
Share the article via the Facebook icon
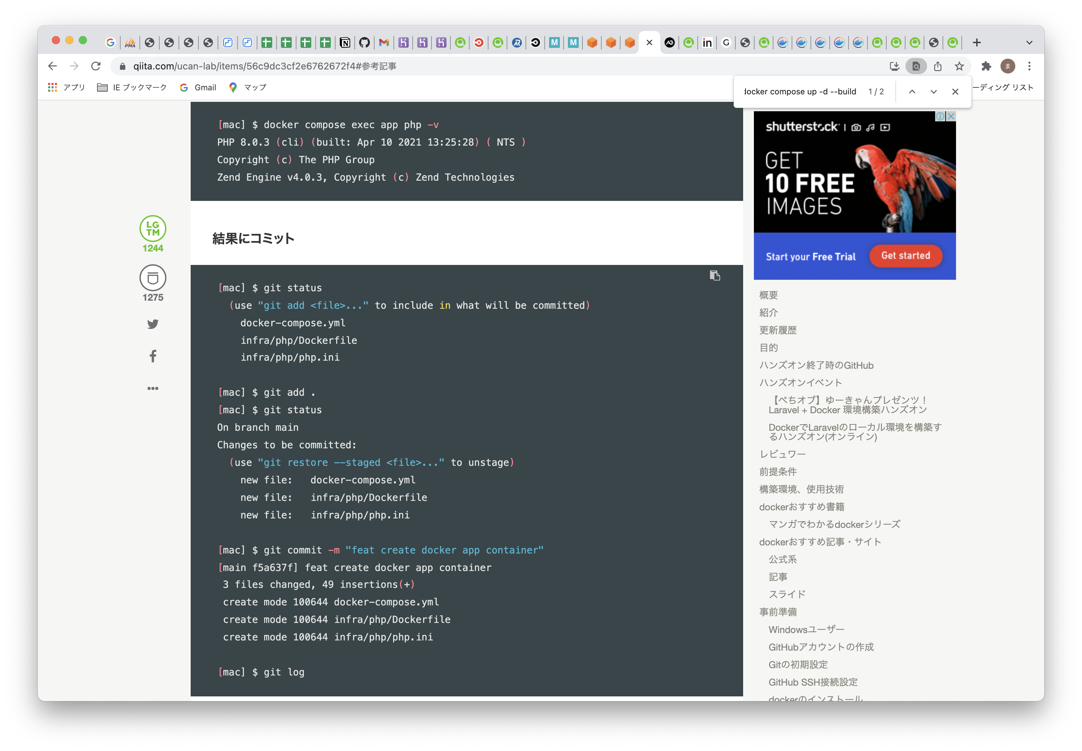coord(152,356)
